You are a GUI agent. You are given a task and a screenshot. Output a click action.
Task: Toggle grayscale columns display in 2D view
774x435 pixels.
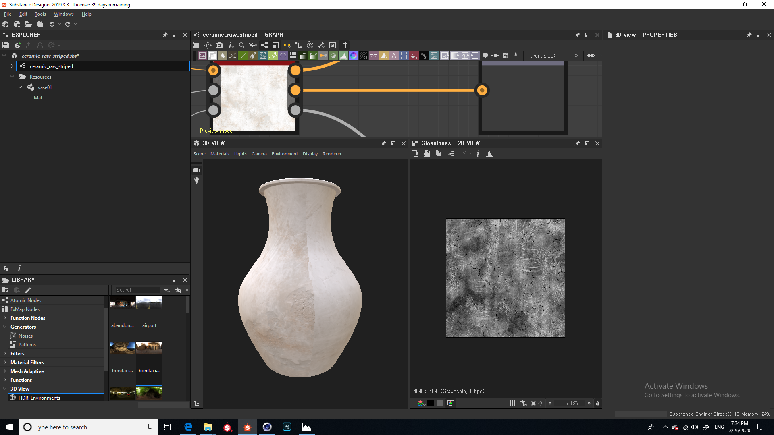click(x=440, y=403)
